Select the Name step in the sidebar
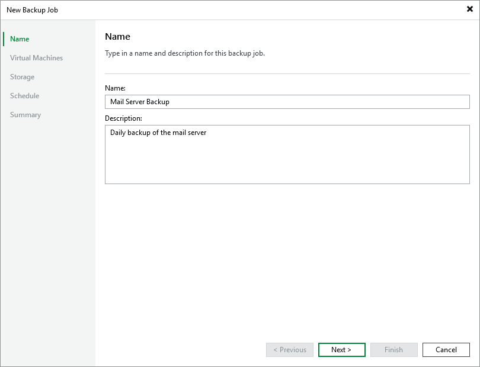Screen dimensions: 480x367 (20, 39)
